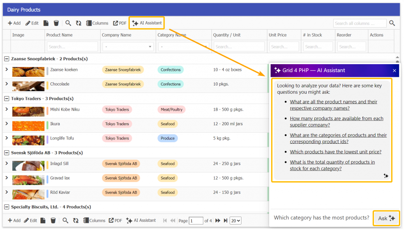Viewport: 404px width, 230px height.
Task: Close the AI Assistant panel
Action: pos(394,70)
